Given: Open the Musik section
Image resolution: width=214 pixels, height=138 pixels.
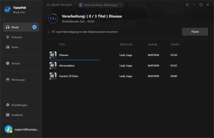Looking at the screenshot, I should pos(21,27).
